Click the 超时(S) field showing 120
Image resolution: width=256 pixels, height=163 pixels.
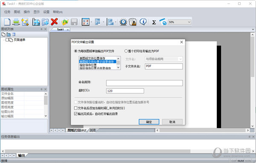click(125, 91)
